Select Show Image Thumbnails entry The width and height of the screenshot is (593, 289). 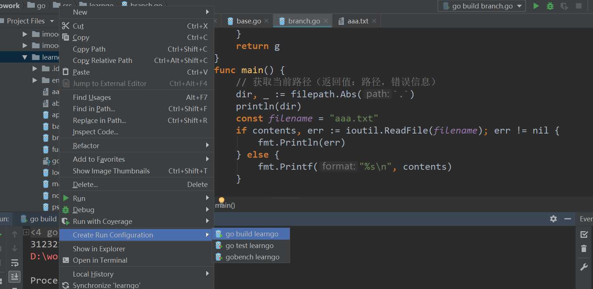coord(136,171)
